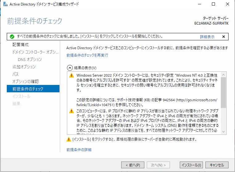Open 前提条件の詳細 link
235x172 pixels.
(79, 150)
